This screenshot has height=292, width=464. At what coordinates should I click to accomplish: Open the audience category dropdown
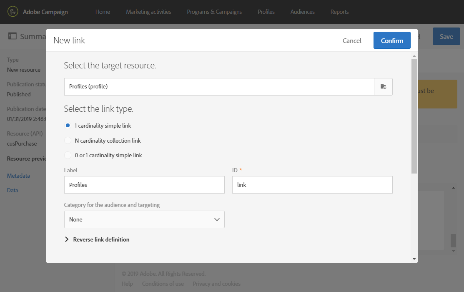pos(144,219)
